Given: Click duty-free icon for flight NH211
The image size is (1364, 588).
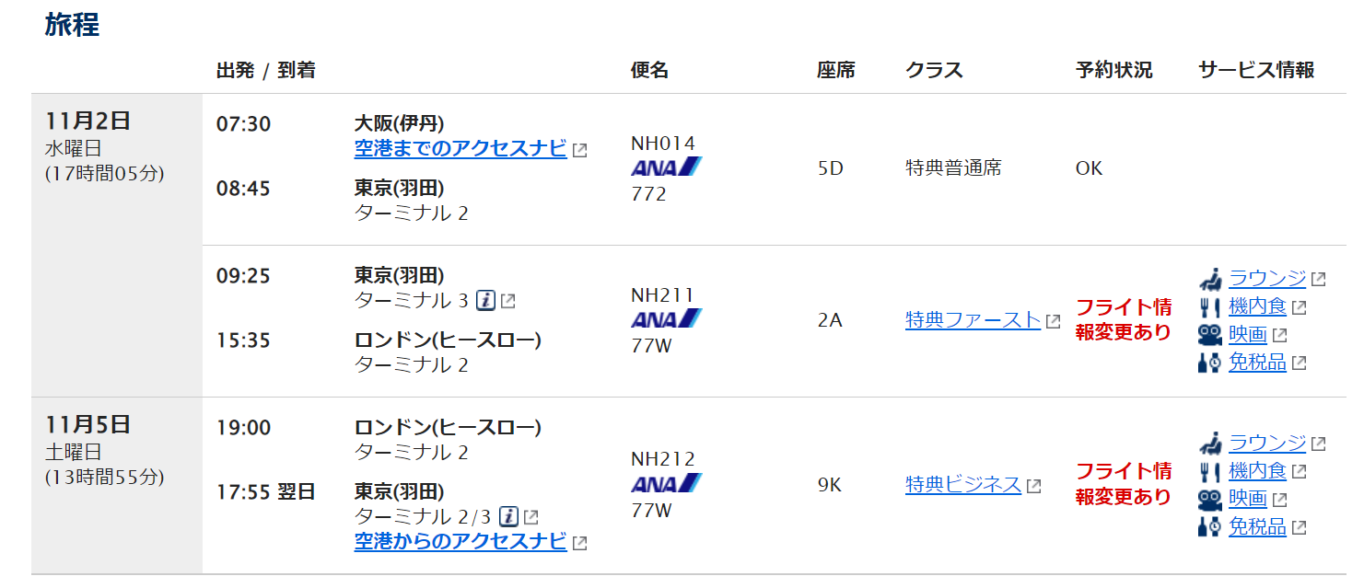Looking at the screenshot, I should [1210, 363].
